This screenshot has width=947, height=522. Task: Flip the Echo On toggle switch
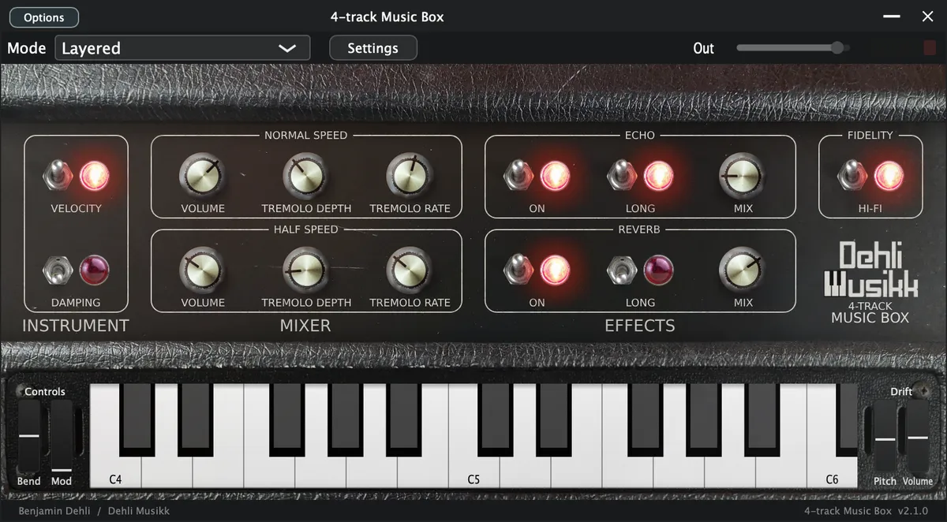pyautogui.click(x=517, y=175)
